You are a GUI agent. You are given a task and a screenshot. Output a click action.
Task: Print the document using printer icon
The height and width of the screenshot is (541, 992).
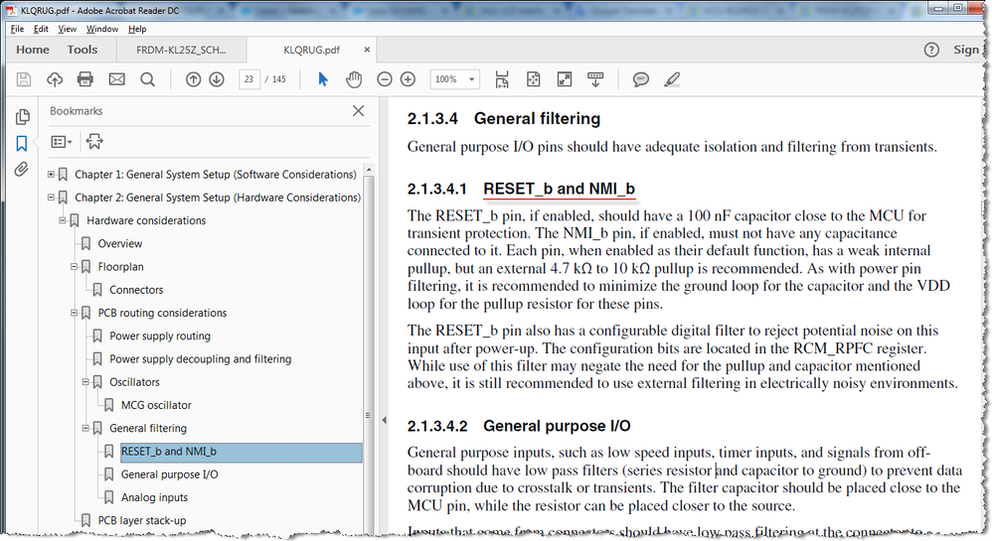click(x=84, y=79)
